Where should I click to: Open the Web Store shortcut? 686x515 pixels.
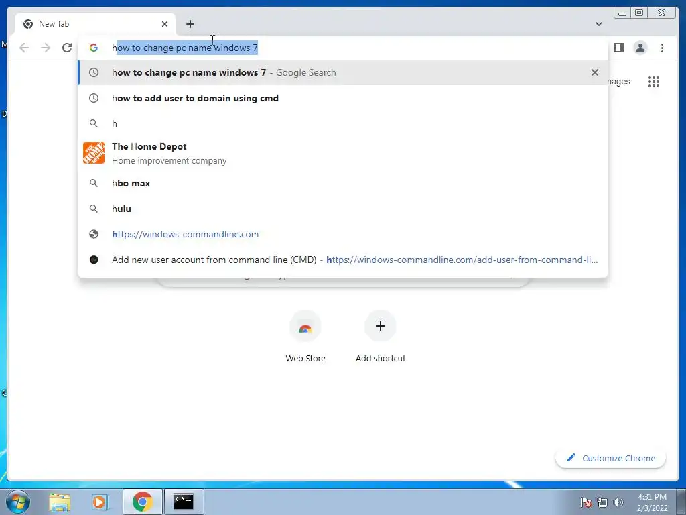coord(305,337)
